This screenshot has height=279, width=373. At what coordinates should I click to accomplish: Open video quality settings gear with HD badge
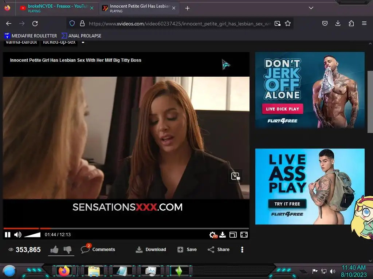tap(213, 235)
